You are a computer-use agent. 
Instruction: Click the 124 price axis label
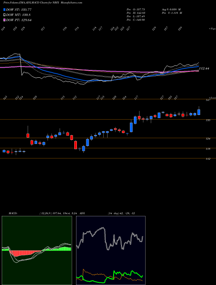click(208, 139)
